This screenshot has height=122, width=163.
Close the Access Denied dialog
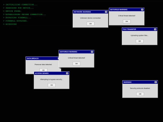coord(67,73)
